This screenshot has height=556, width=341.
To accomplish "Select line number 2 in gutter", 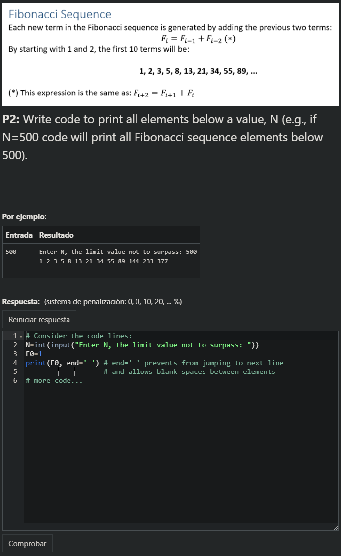I will click(x=15, y=345).
